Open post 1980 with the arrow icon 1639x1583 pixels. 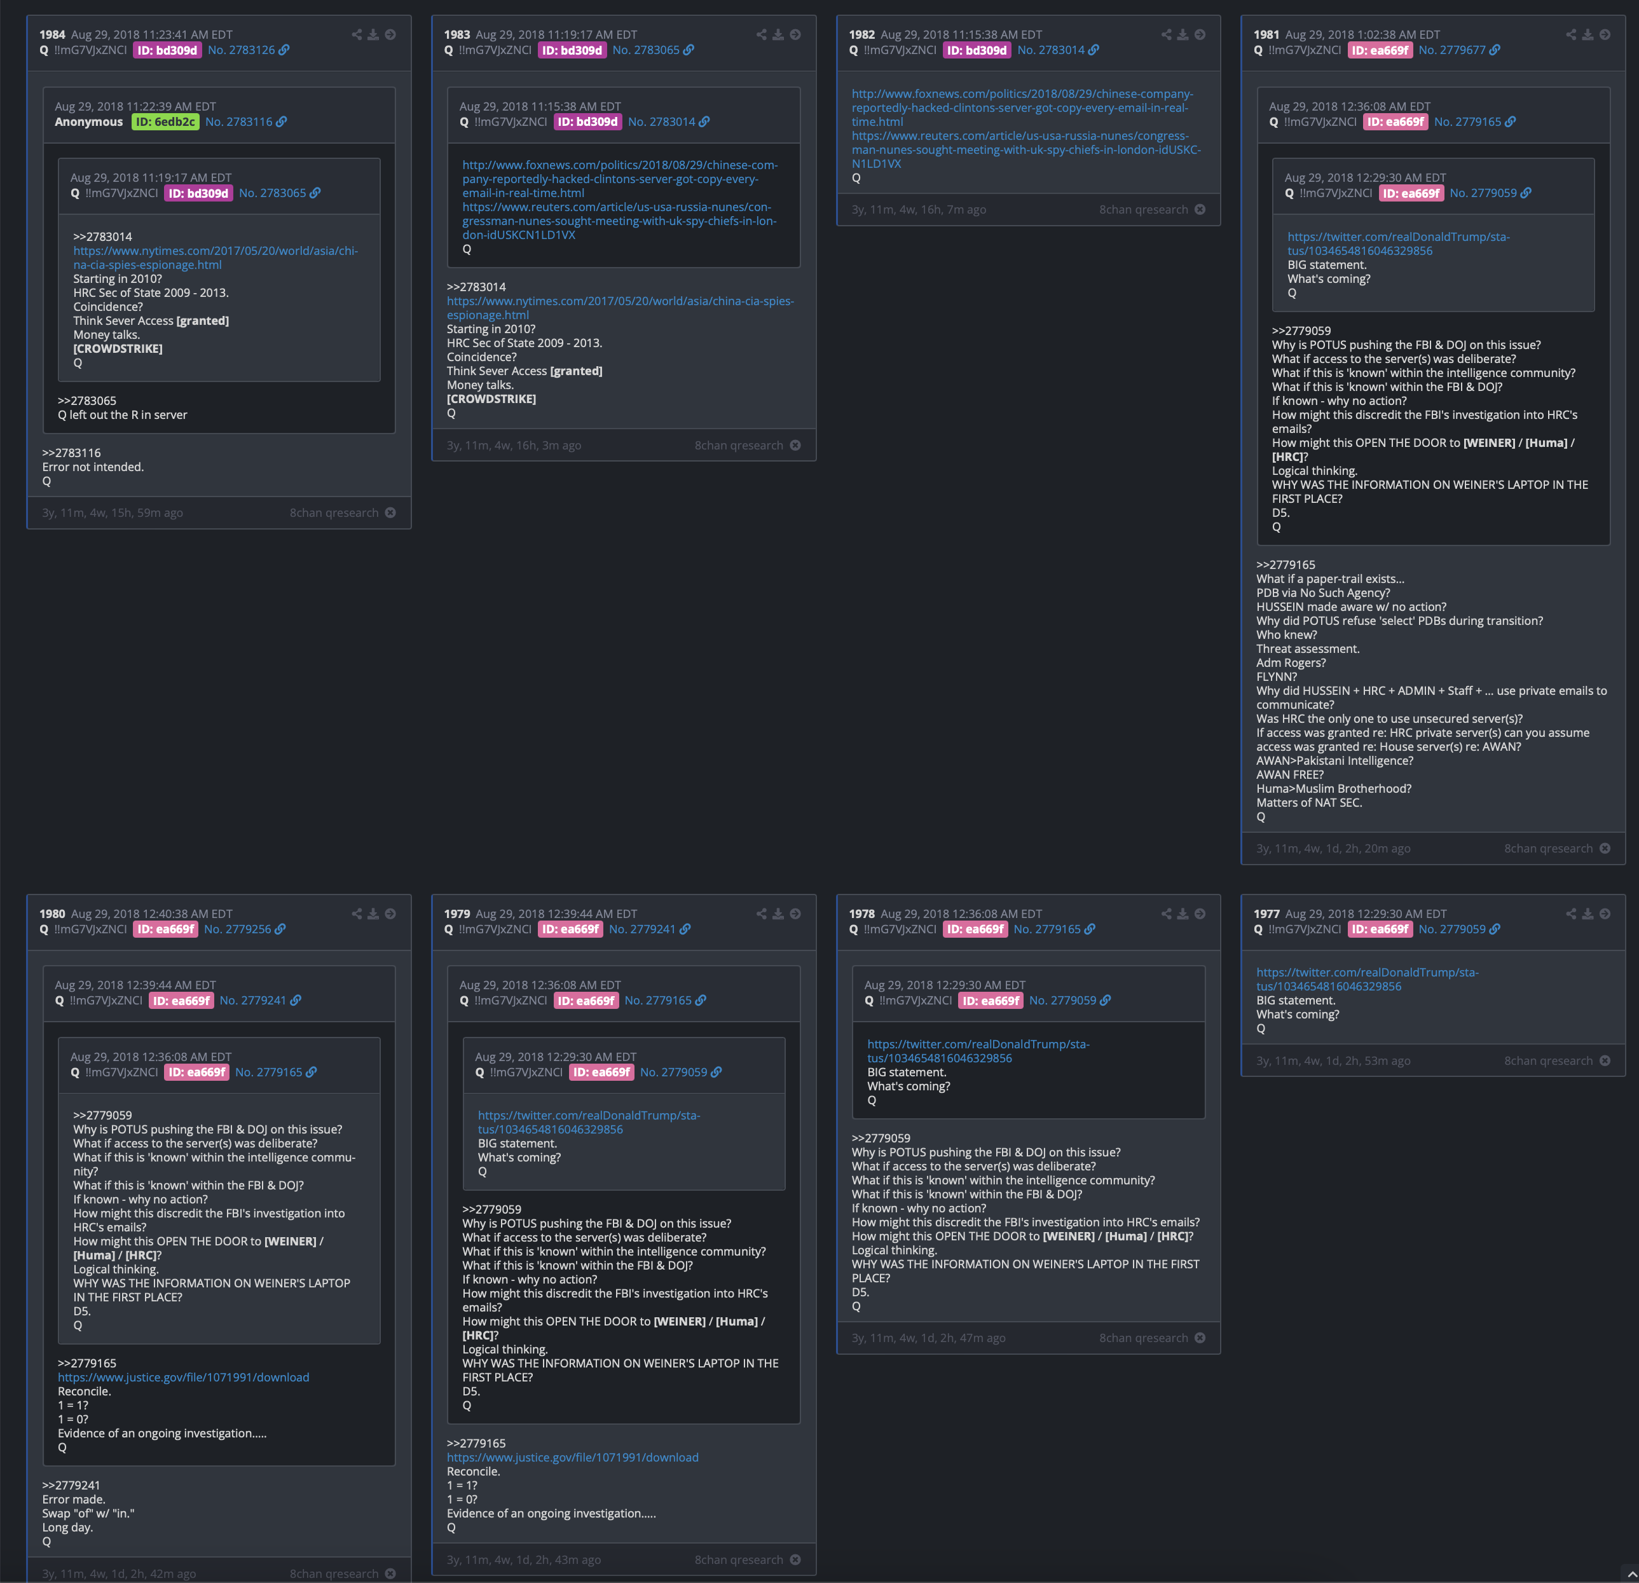(x=390, y=914)
